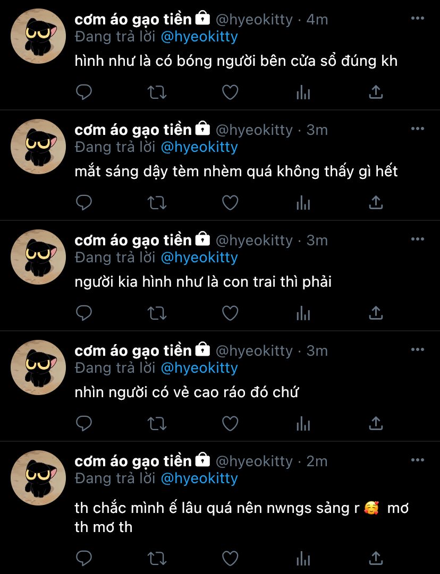Viewport: 440px width, 574px height.
Task: Open more options for the tweet posted 2m ago
Action: [417, 460]
